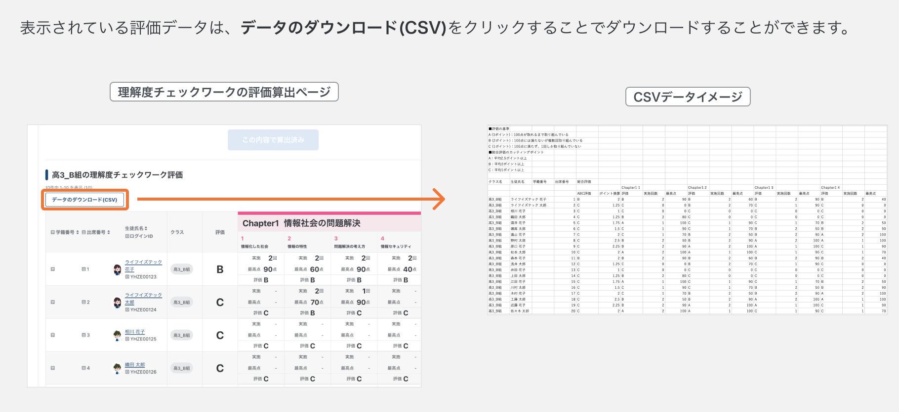Click overall grade C for 相川 花子
The height and width of the screenshot is (412, 899).
click(x=220, y=336)
